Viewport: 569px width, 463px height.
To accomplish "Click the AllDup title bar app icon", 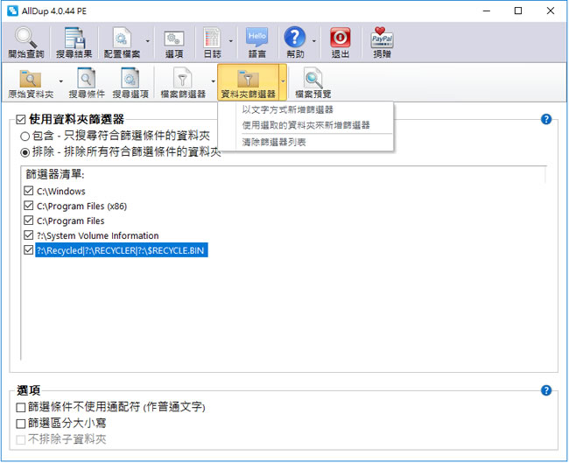I will point(12,11).
